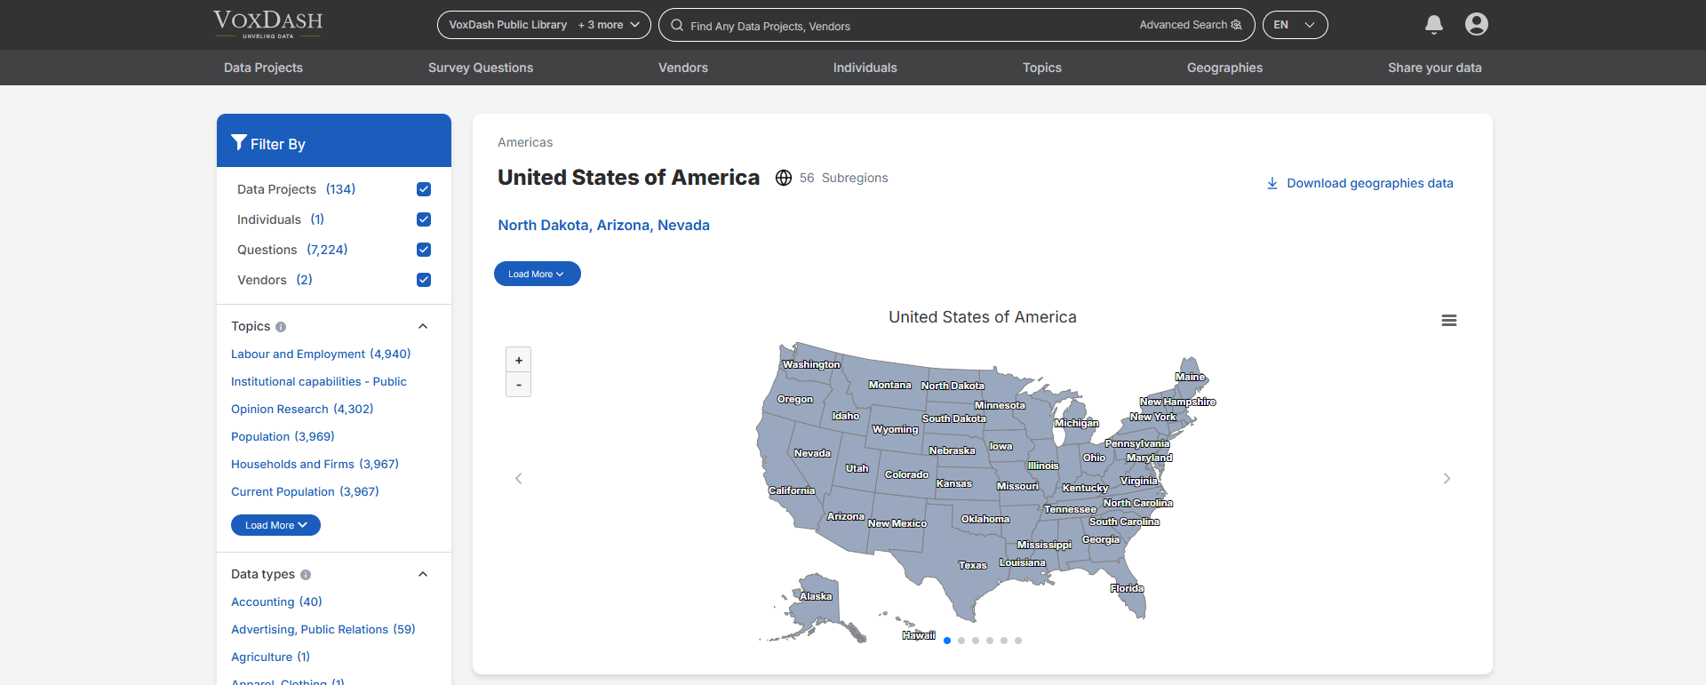
Task: Uncheck the Vendors filter
Action: pos(424,280)
